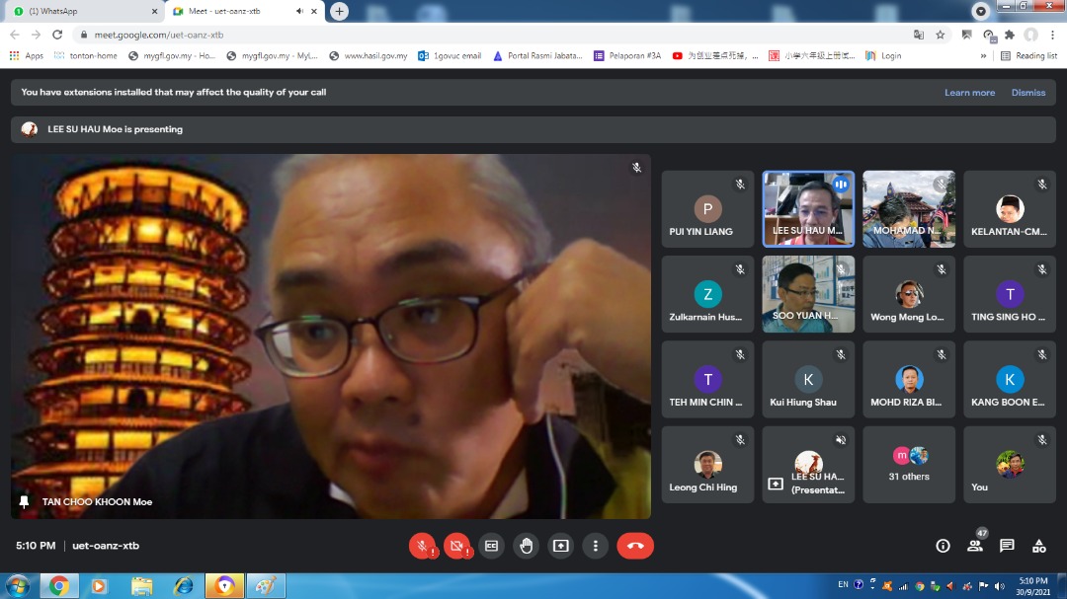Open tonton-home bookmark
The width and height of the screenshot is (1067, 599).
(86, 55)
